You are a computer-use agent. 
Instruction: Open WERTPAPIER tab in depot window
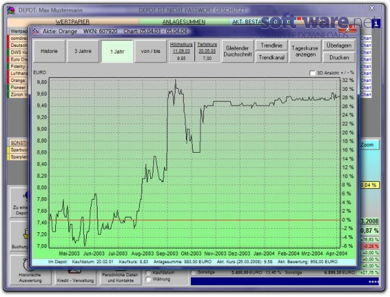pyautogui.click(x=73, y=22)
